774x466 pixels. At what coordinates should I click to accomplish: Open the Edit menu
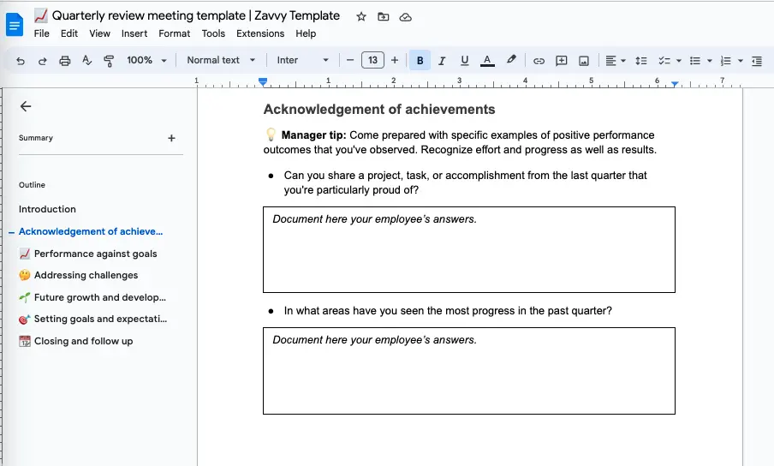pyautogui.click(x=69, y=33)
